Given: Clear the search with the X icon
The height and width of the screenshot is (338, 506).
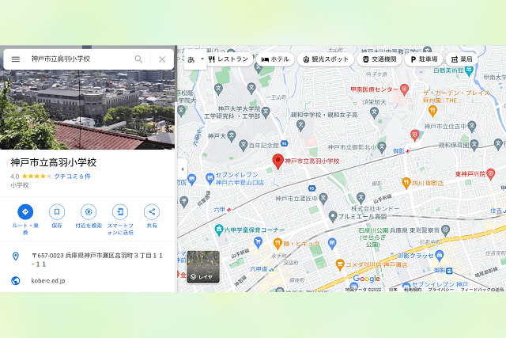Looking at the screenshot, I should click(162, 59).
